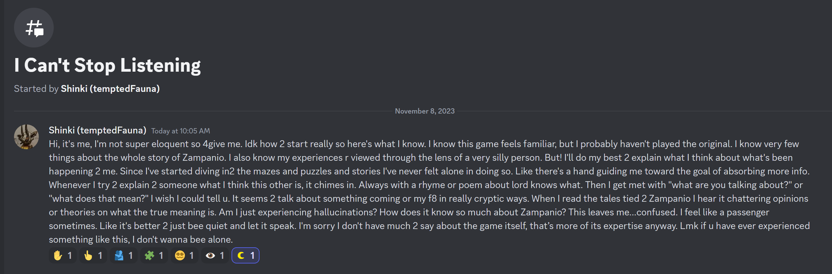Click the raised hand reaction
The image size is (832, 274).
coord(63,256)
